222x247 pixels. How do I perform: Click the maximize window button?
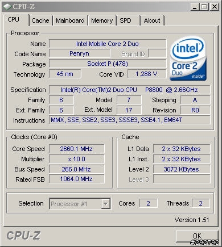(204, 7)
